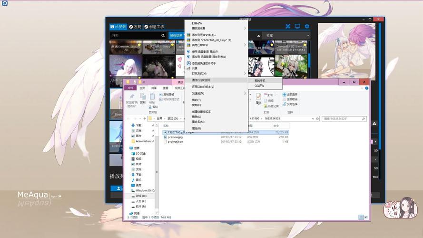Click the Wallpaper Engine search field
This screenshot has width=423, height=238.
point(138,35)
